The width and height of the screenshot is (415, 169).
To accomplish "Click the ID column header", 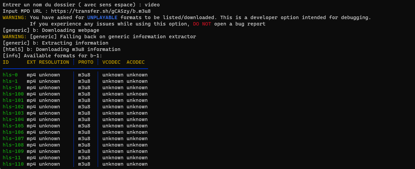I will (x=6, y=62).
